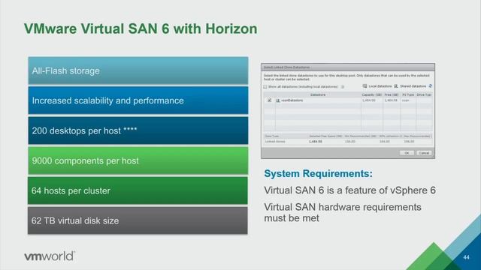
Task: Click the All-Flash storage bar
Action: click(138, 70)
